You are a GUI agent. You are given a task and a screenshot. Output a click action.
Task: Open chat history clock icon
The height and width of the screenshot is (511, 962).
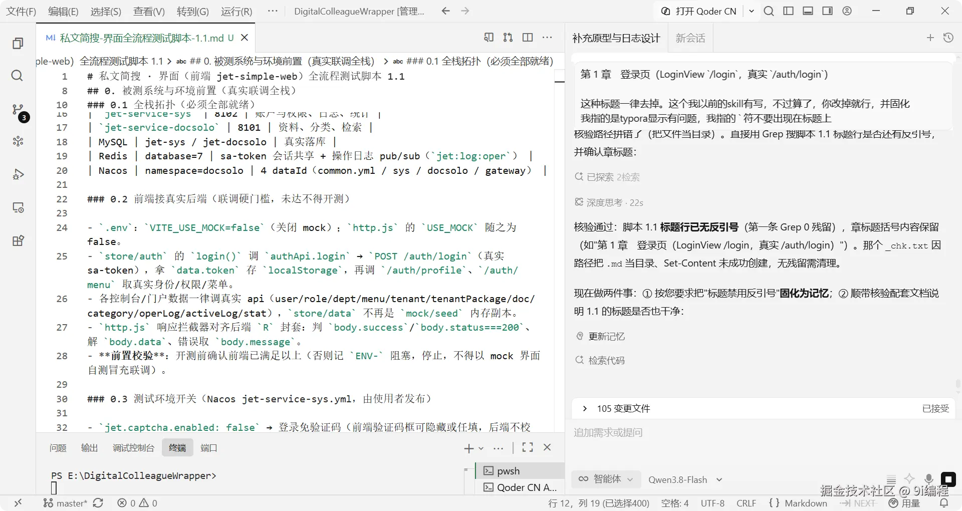tap(948, 38)
